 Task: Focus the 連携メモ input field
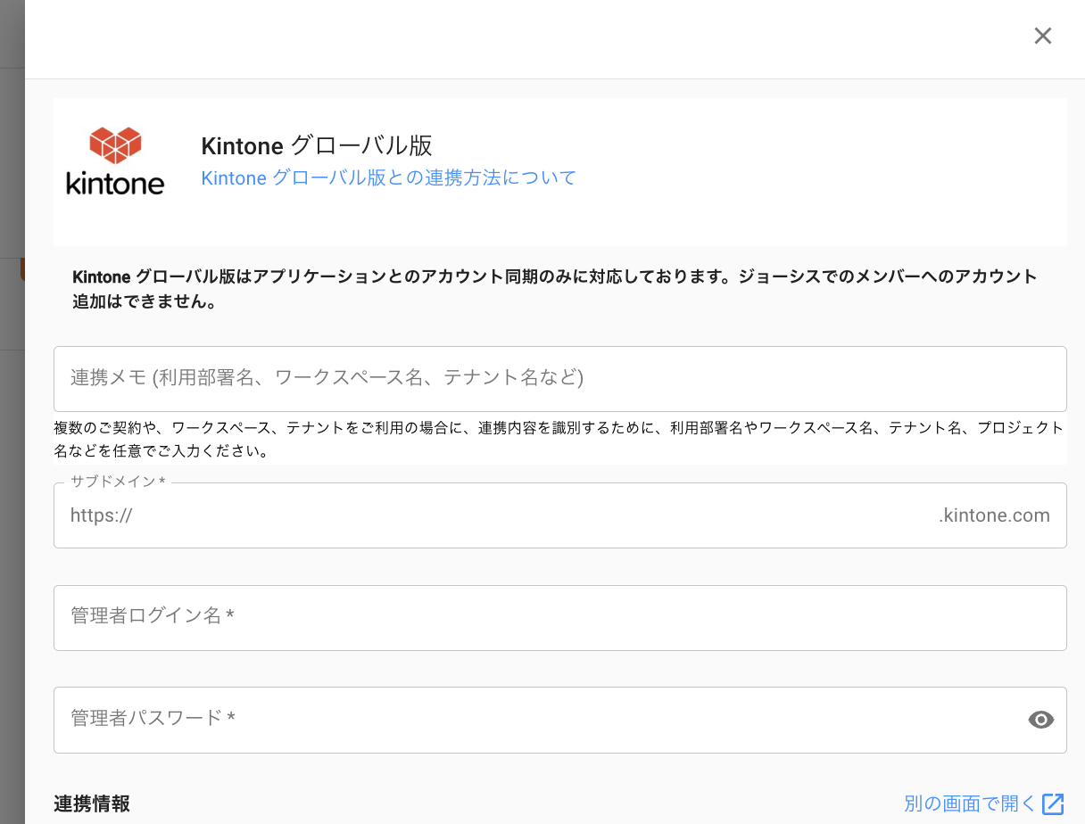(559, 378)
